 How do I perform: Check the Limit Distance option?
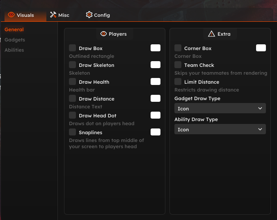[x=178, y=82]
